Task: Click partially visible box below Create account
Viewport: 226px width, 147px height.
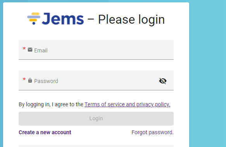Action: pos(96,146)
